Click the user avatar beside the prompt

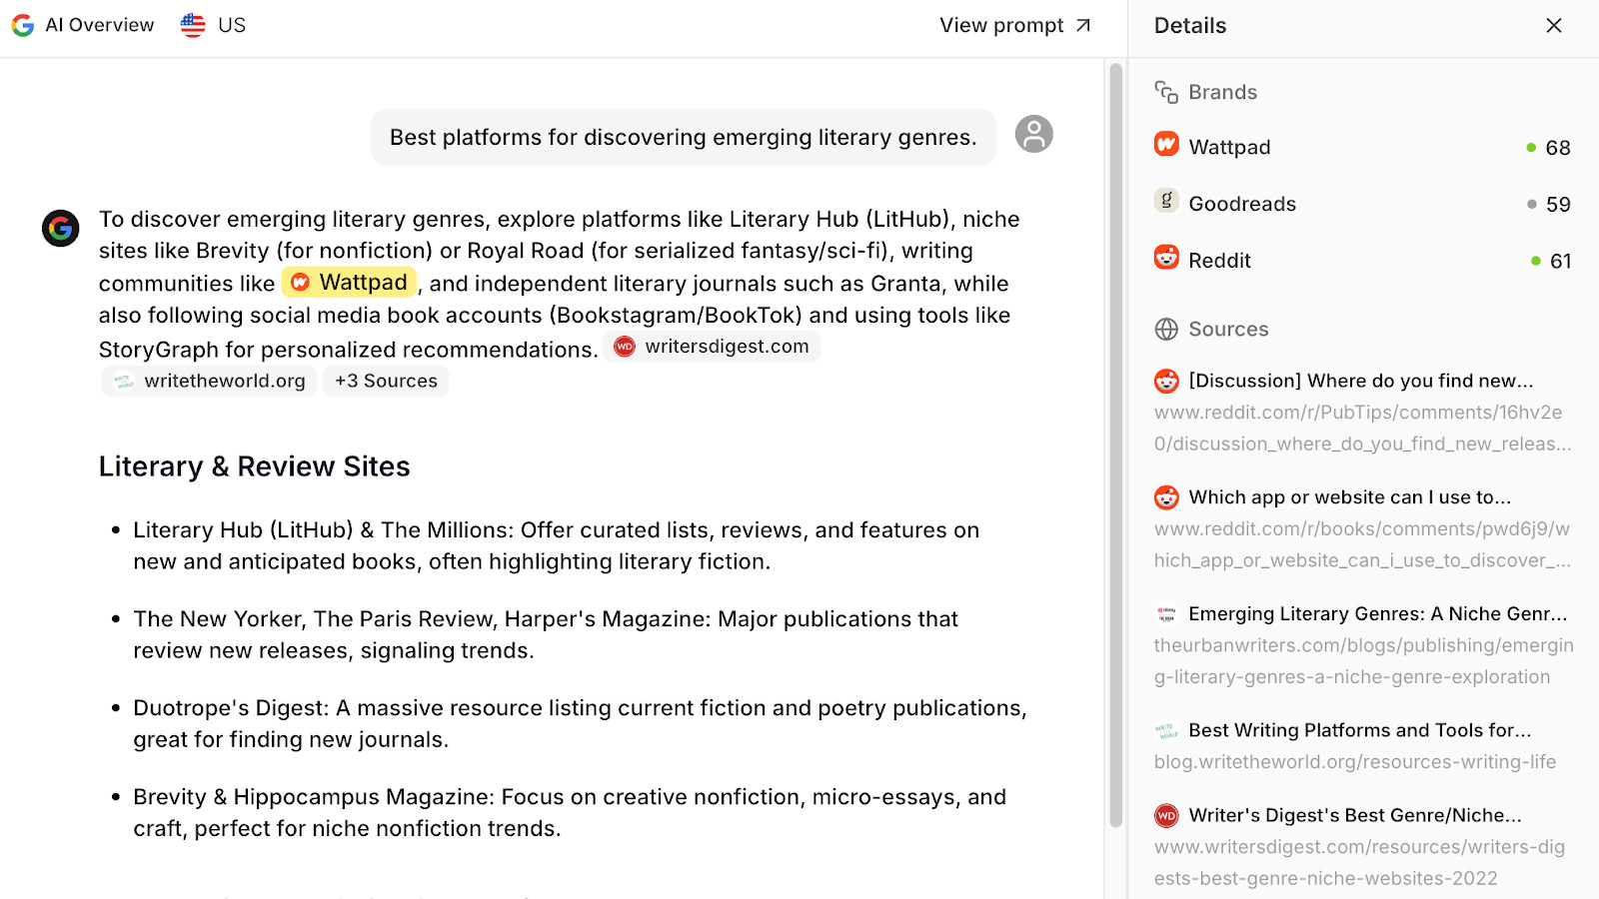(x=1033, y=134)
